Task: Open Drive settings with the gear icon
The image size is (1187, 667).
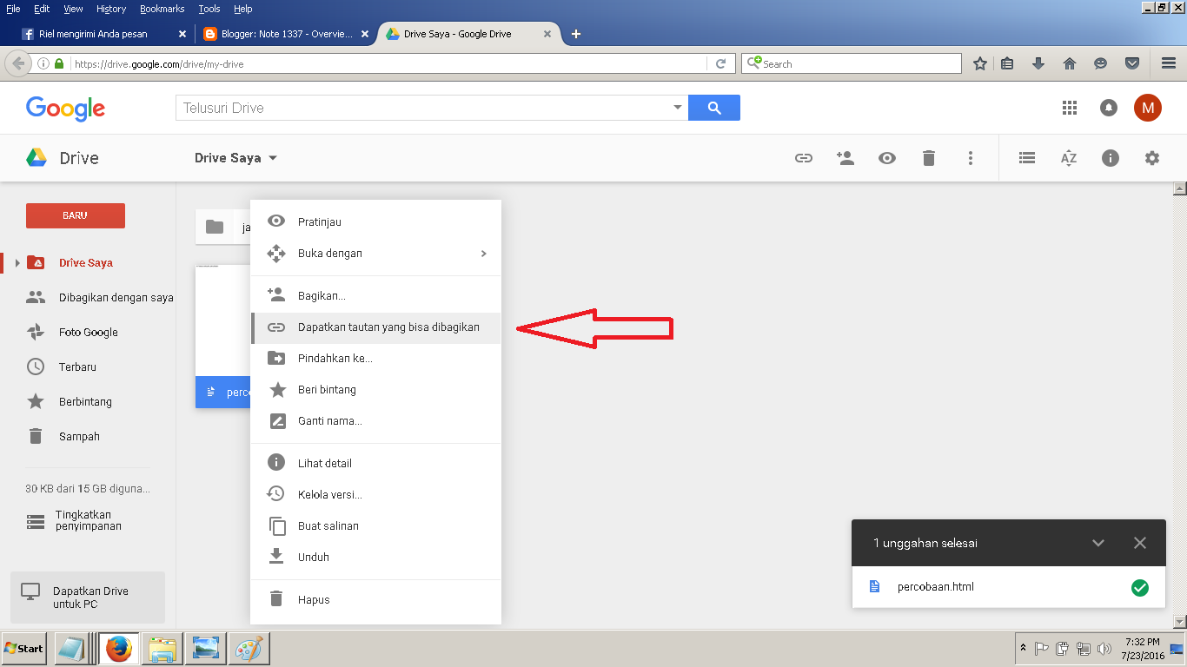Action: pos(1151,158)
